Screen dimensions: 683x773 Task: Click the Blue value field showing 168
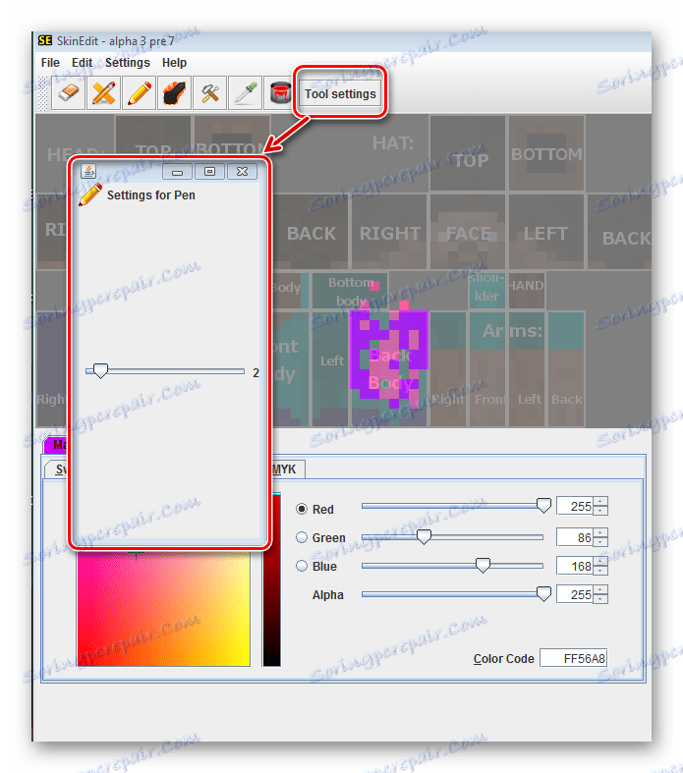coord(575,566)
